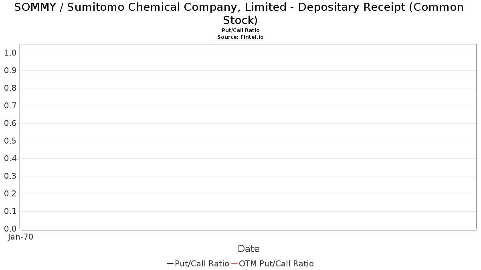Click the 1.0 y-axis label
The height and width of the screenshot is (270, 481).
(x=10, y=53)
